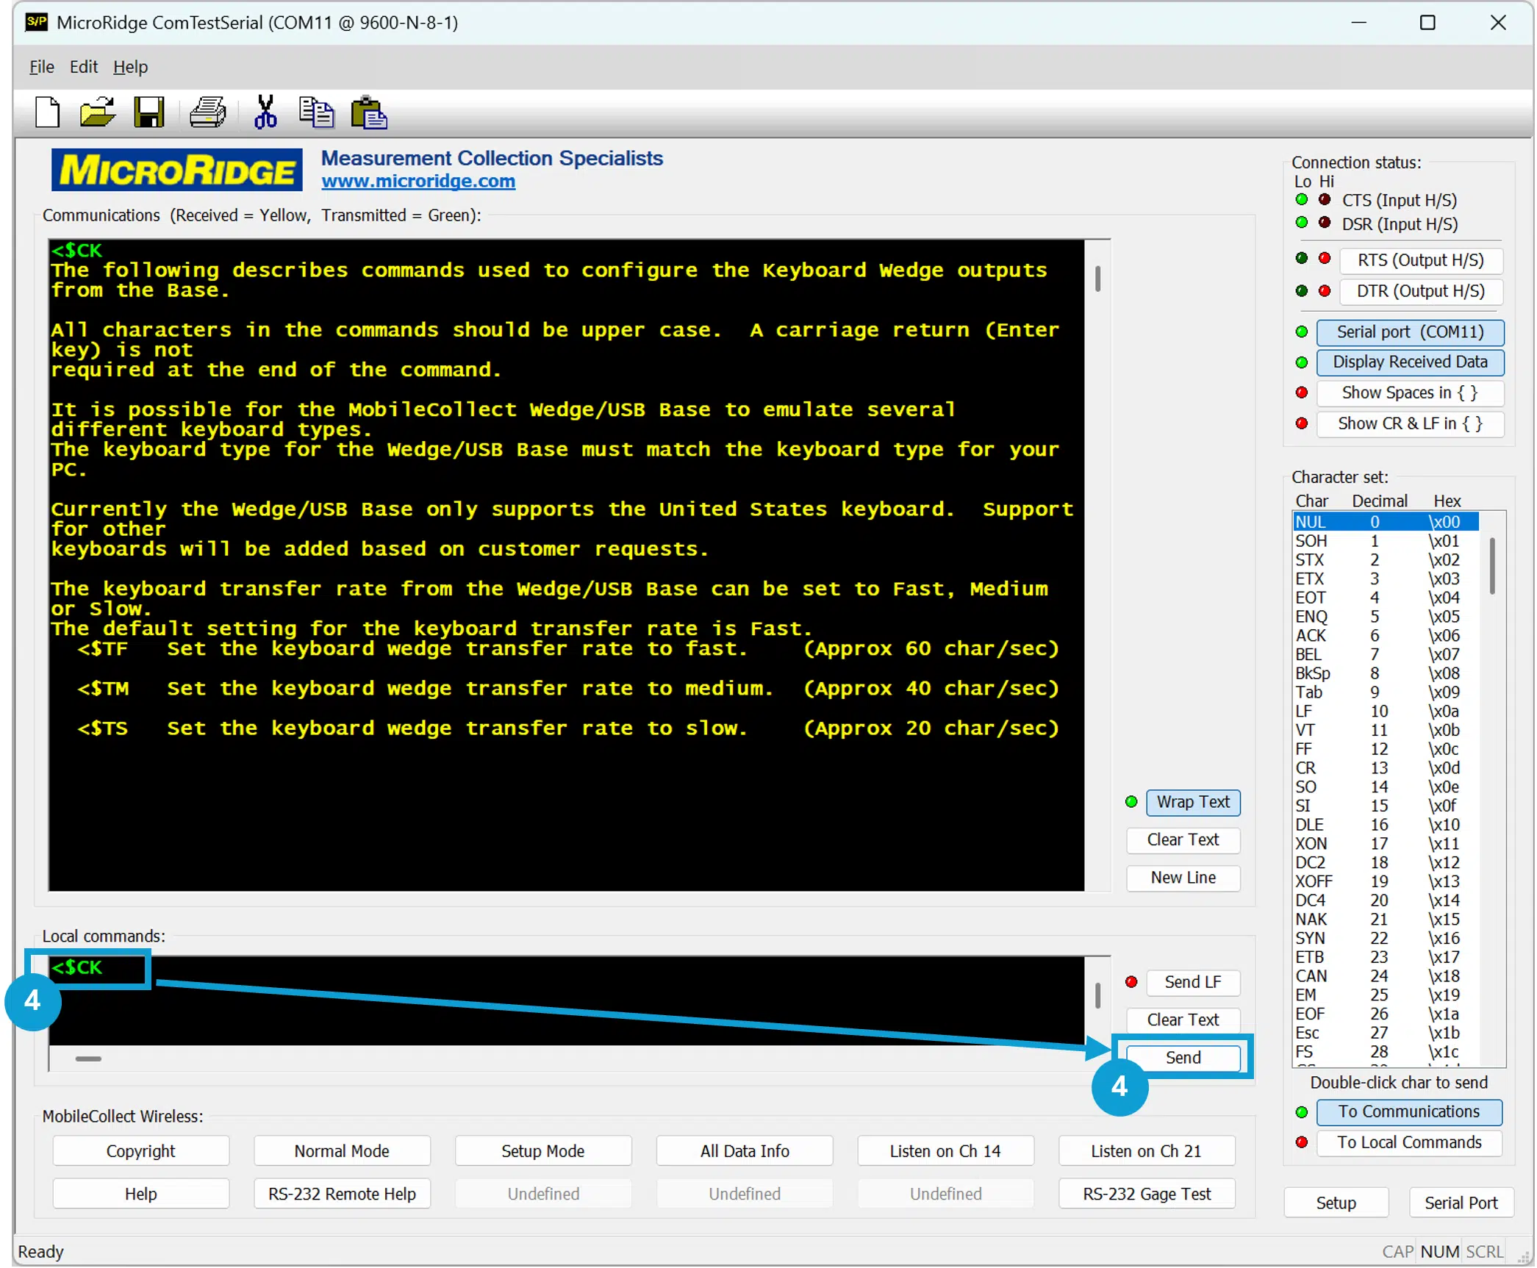Viewport: 1537px width, 1268px height.
Task: Click the New Line button
Action: click(1183, 878)
